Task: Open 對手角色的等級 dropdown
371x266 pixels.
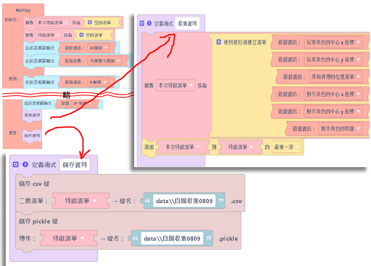Action: pyautogui.click(x=340, y=128)
